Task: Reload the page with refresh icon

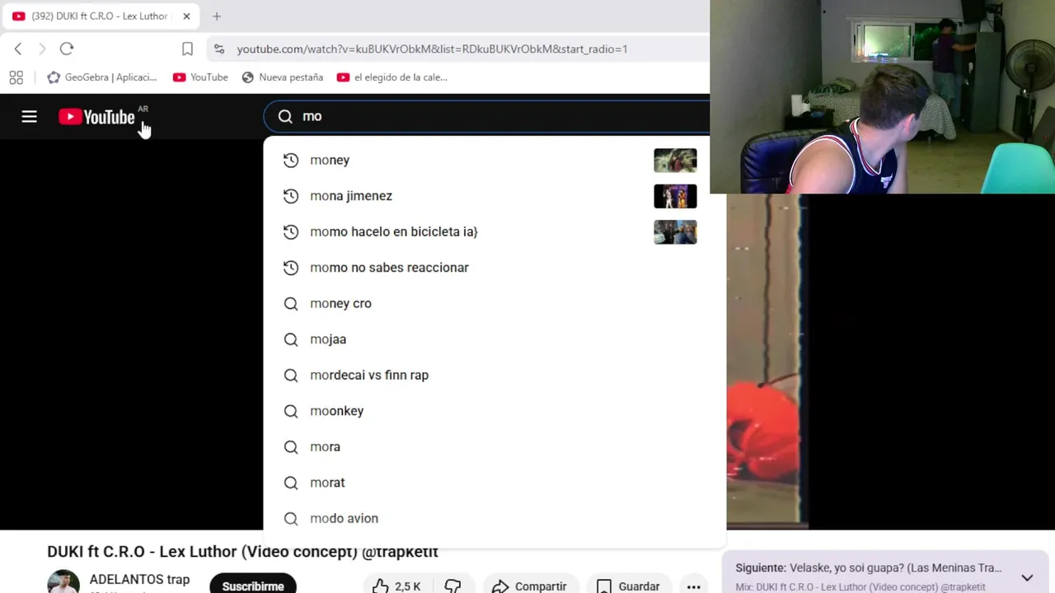Action: point(67,49)
